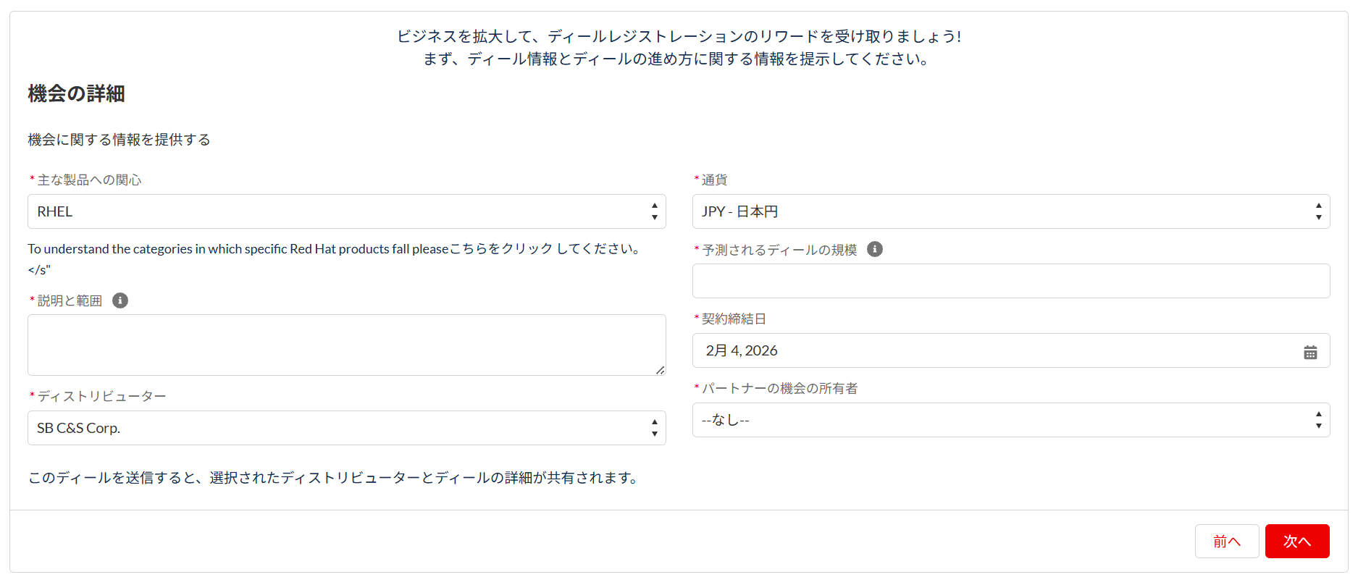Click the 予測されるディールの規模 input field

coord(1010,281)
